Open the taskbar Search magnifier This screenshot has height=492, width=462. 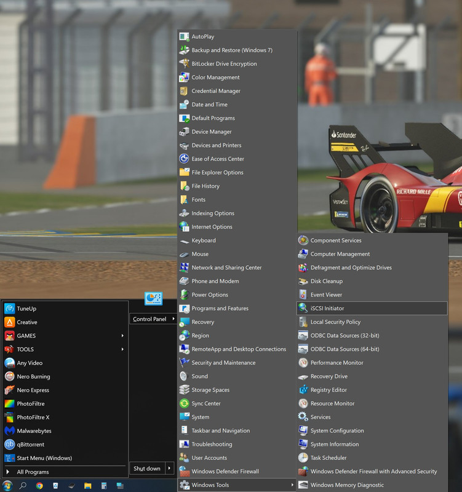(x=23, y=486)
